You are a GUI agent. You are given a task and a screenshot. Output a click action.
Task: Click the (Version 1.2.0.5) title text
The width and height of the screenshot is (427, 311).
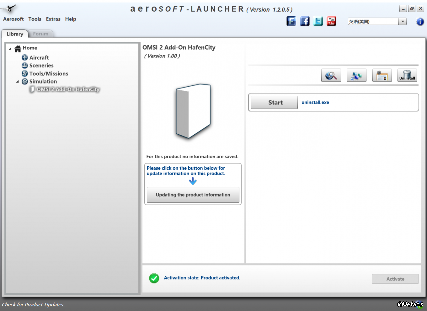(269, 10)
